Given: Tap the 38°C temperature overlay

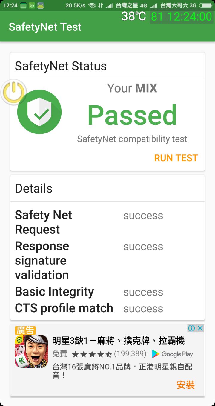Looking at the screenshot, I should [133, 16].
